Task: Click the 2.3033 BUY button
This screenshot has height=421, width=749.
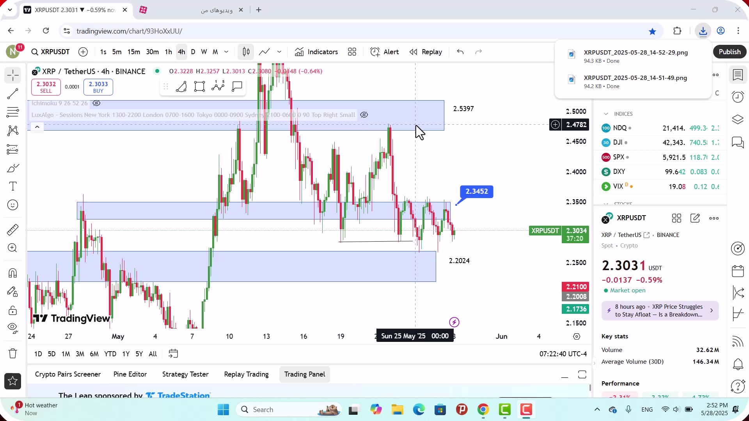Action: click(x=98, y=87)
